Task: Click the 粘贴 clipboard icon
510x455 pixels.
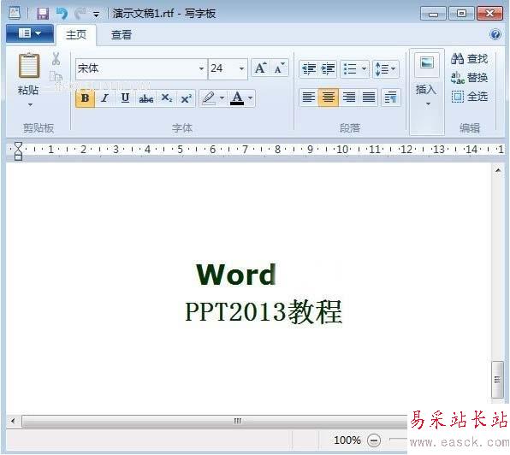Action: 29,66
